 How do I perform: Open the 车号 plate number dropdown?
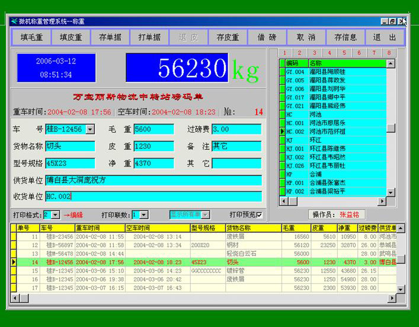click(90, 129)
